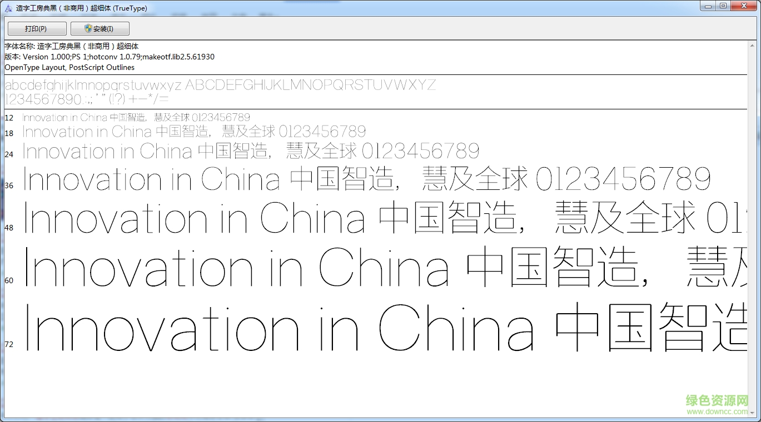Select the 版本 Version 1.000 line
The height and width of the screenshot is (422, 761).
click(110, 57)
